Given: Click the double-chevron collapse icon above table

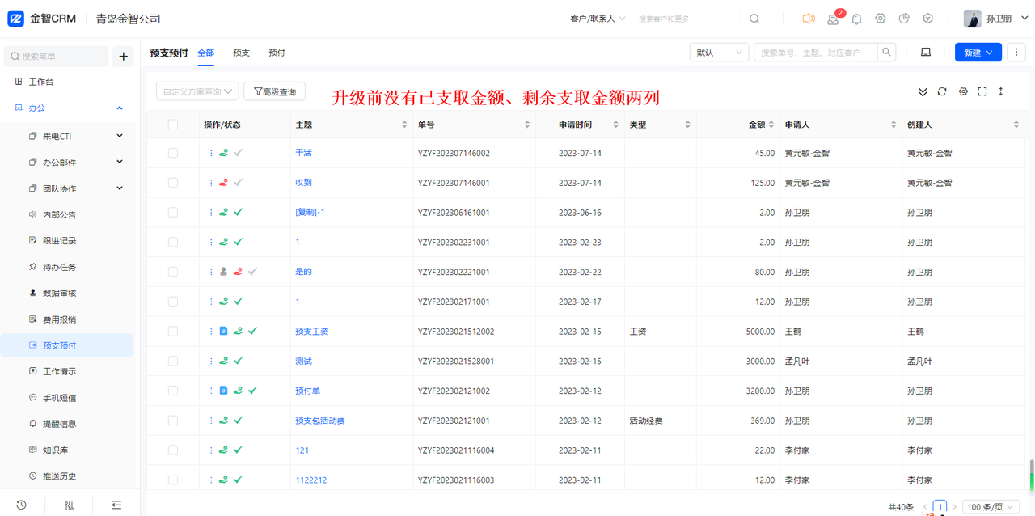Looking at the screenshot, I should tap(923, 92).
